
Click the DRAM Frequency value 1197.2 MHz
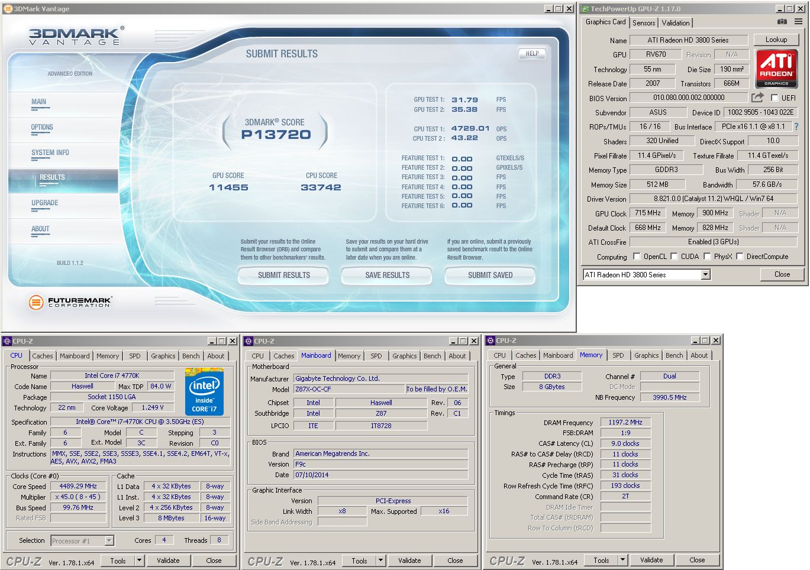coord(625,422)
